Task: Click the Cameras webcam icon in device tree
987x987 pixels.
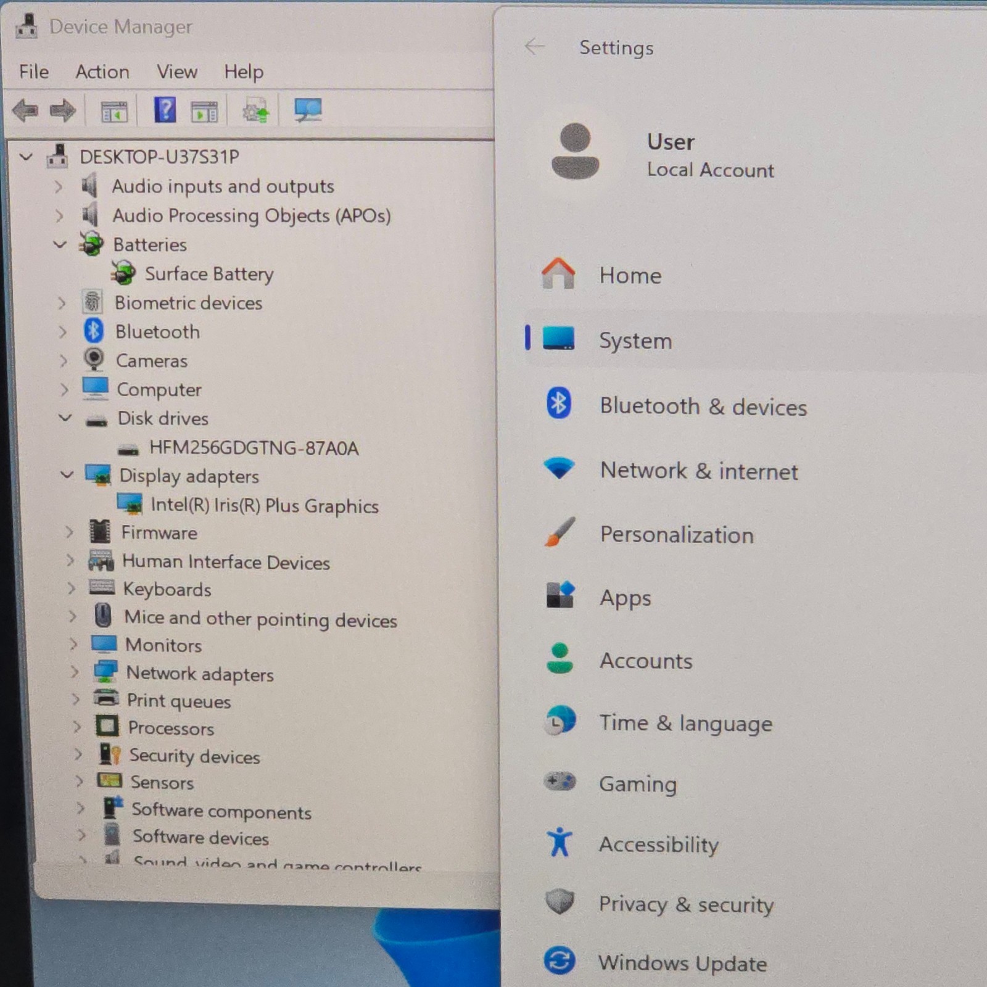Action: [94, 360]
